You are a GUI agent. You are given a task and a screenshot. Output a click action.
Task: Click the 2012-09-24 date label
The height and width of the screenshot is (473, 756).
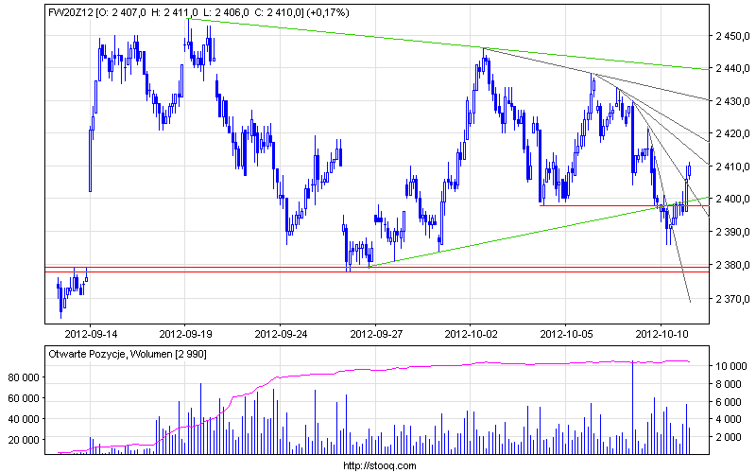(281, 334)
